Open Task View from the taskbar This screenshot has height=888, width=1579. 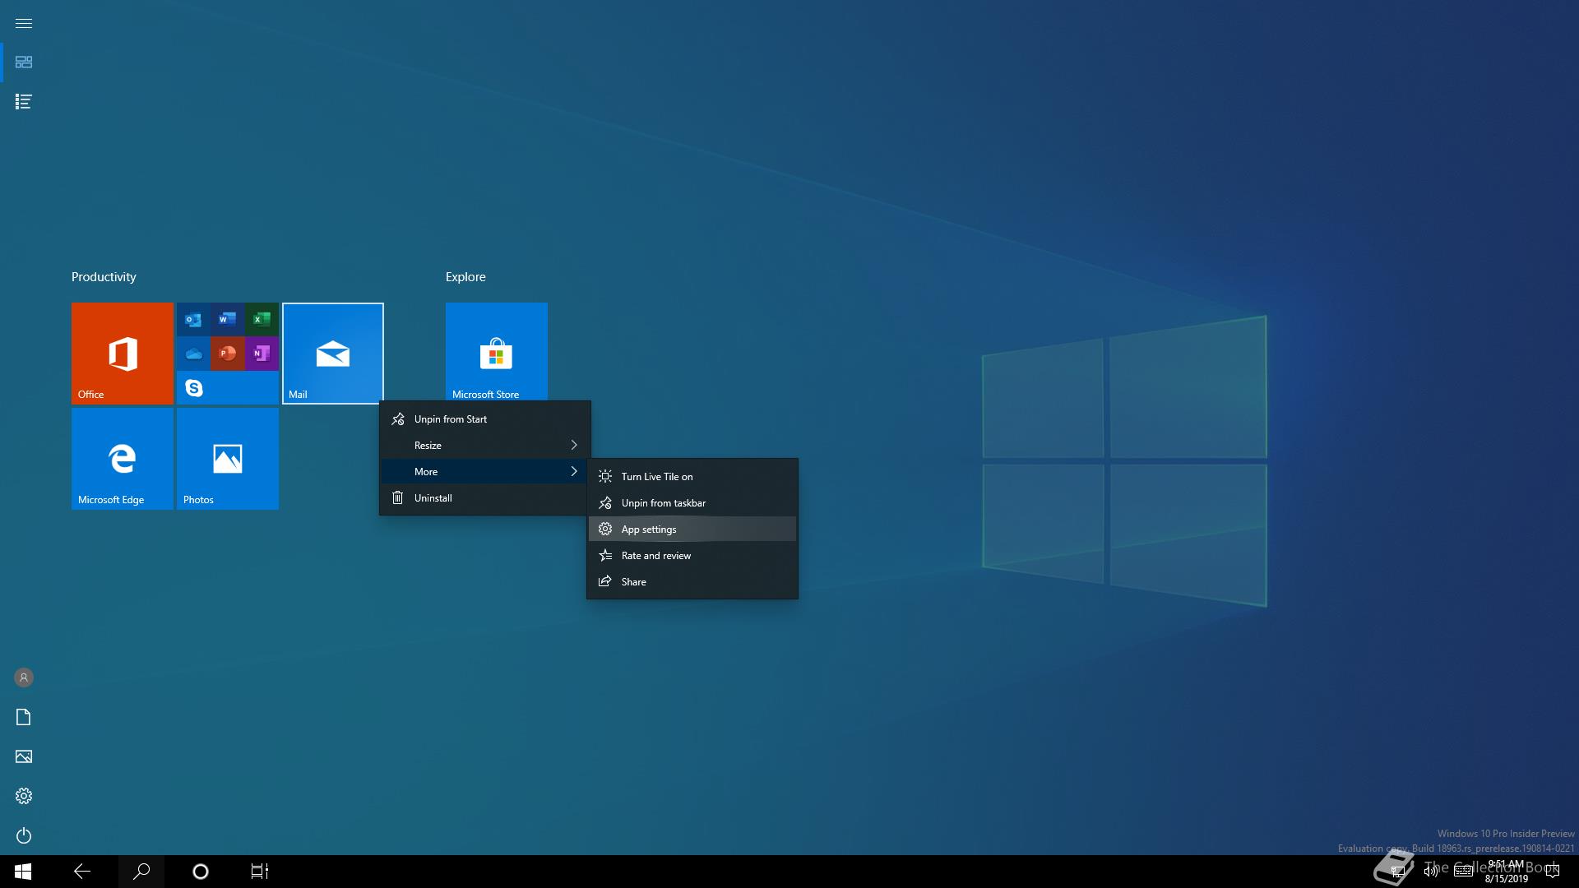coord(260,872)
